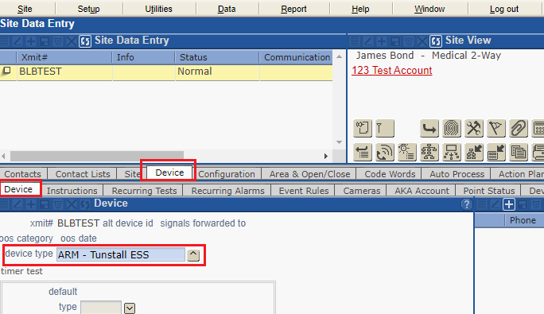Open the 123 Test Account link
The height and width of the screenshot is (314, 544).
pos(391,71)
